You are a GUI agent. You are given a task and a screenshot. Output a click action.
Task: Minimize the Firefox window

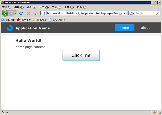click(x=152, y=2)
